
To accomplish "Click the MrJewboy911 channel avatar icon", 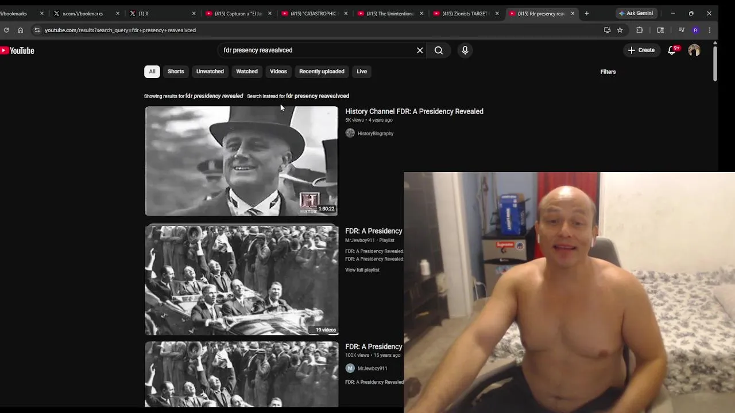I will 350,368.
